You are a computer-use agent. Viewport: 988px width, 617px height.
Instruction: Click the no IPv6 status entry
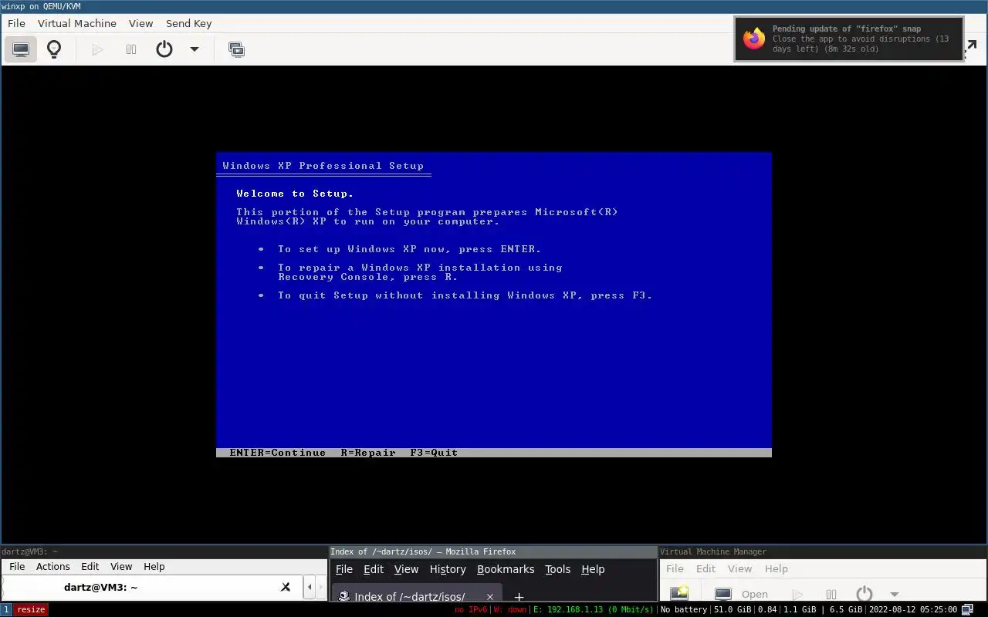click(471, 609)
